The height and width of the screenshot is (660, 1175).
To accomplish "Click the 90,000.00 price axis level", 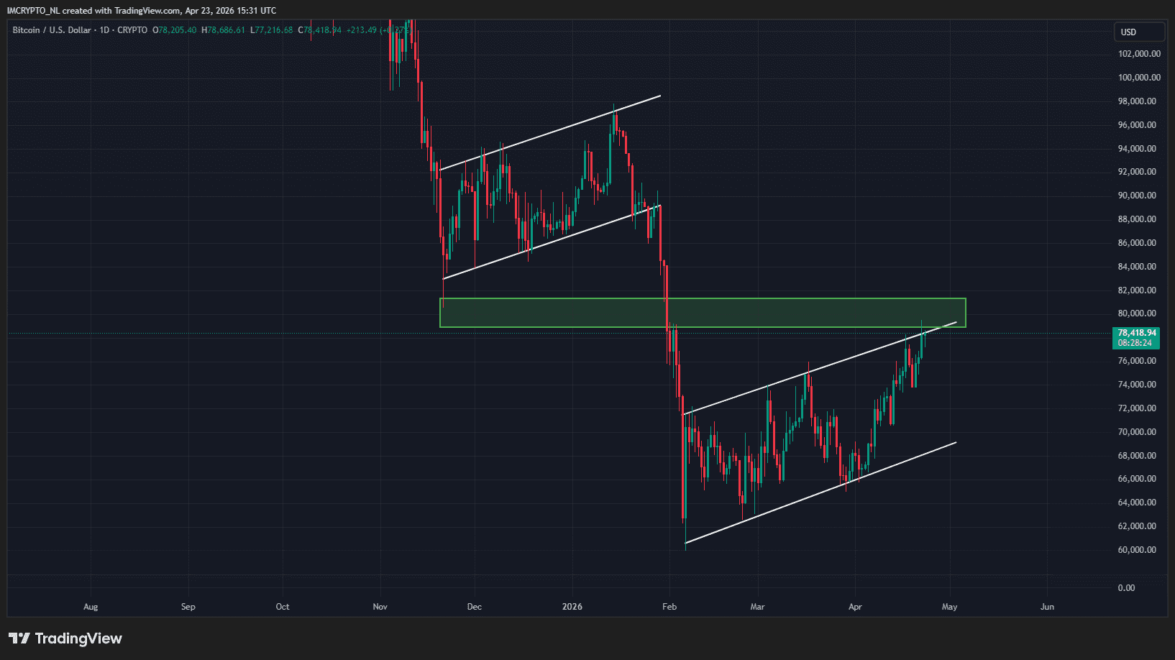I will tap(1137, 196).
